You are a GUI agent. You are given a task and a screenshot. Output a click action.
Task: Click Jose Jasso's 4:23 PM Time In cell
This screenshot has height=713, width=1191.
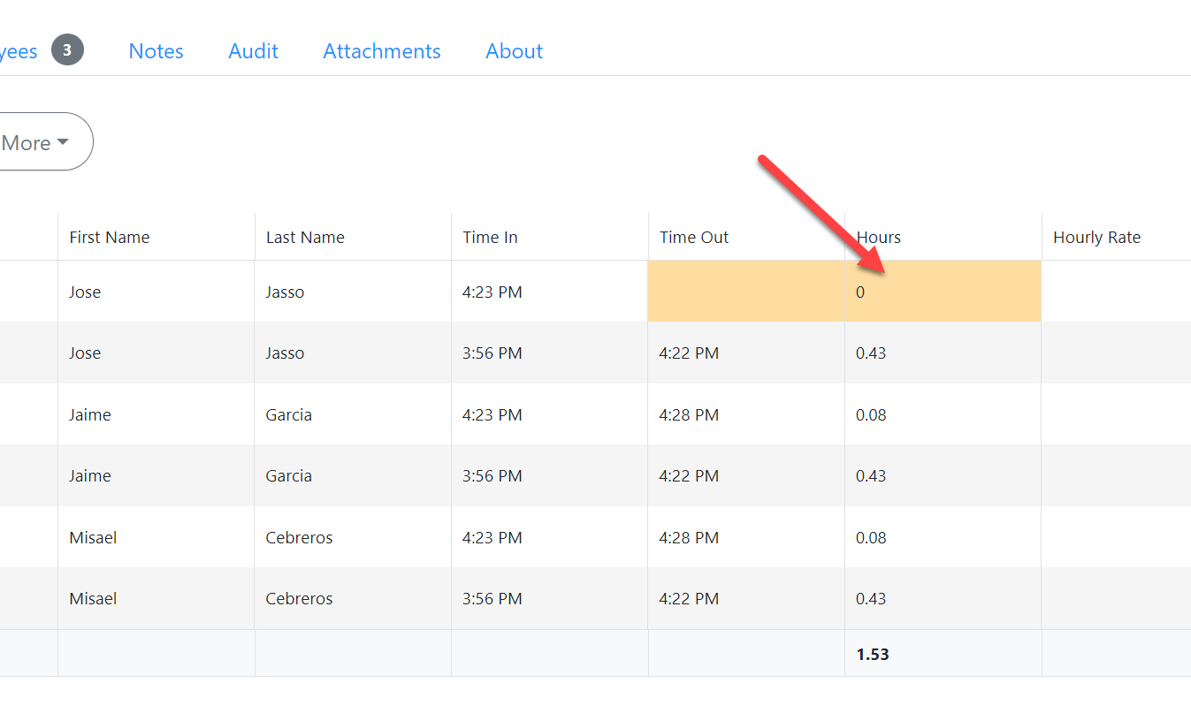click(x=492, y=292)
